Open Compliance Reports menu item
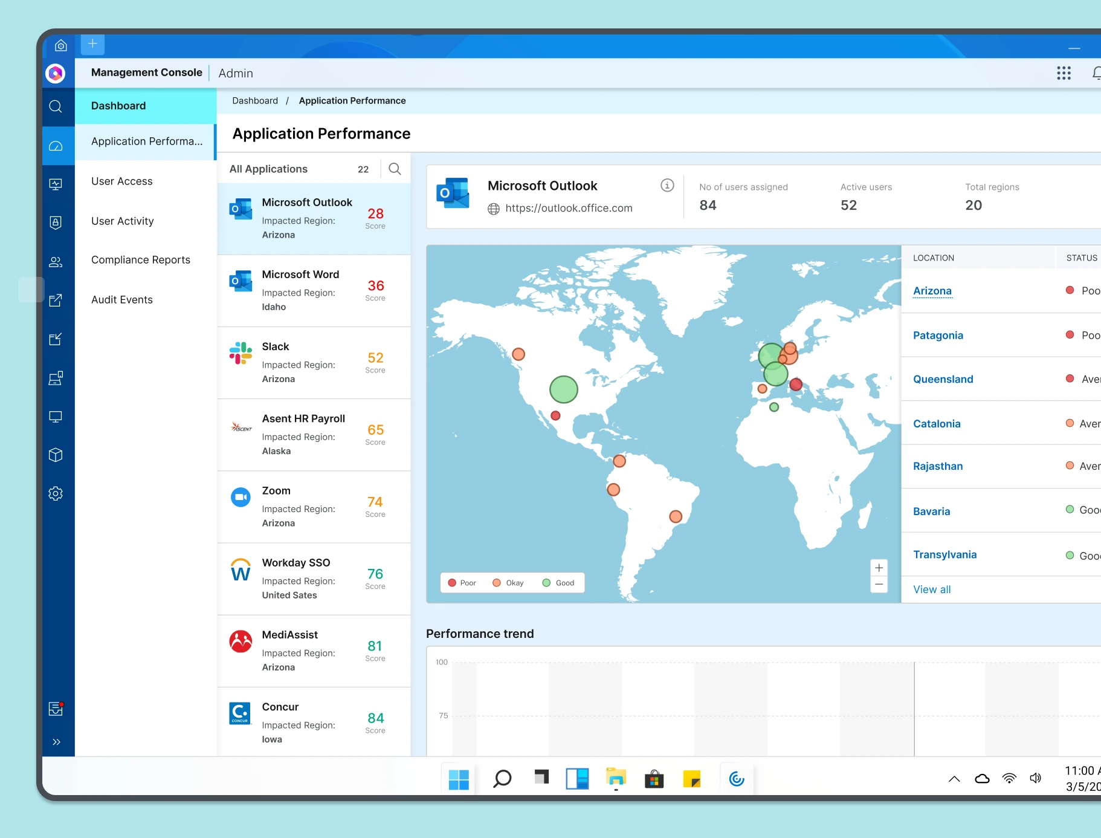Image resolution: width=1101 pixels, height=838 pixels. [x=140, y=259]
